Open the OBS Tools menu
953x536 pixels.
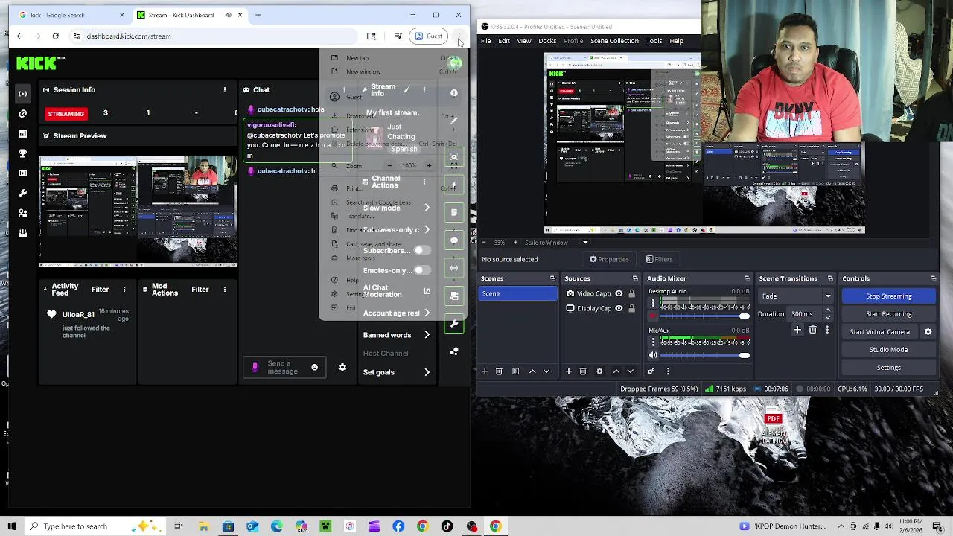(654, 41)
